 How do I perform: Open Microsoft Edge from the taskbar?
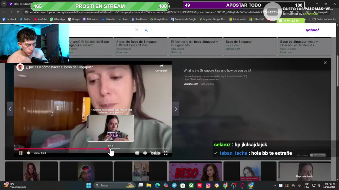(157, 186)
